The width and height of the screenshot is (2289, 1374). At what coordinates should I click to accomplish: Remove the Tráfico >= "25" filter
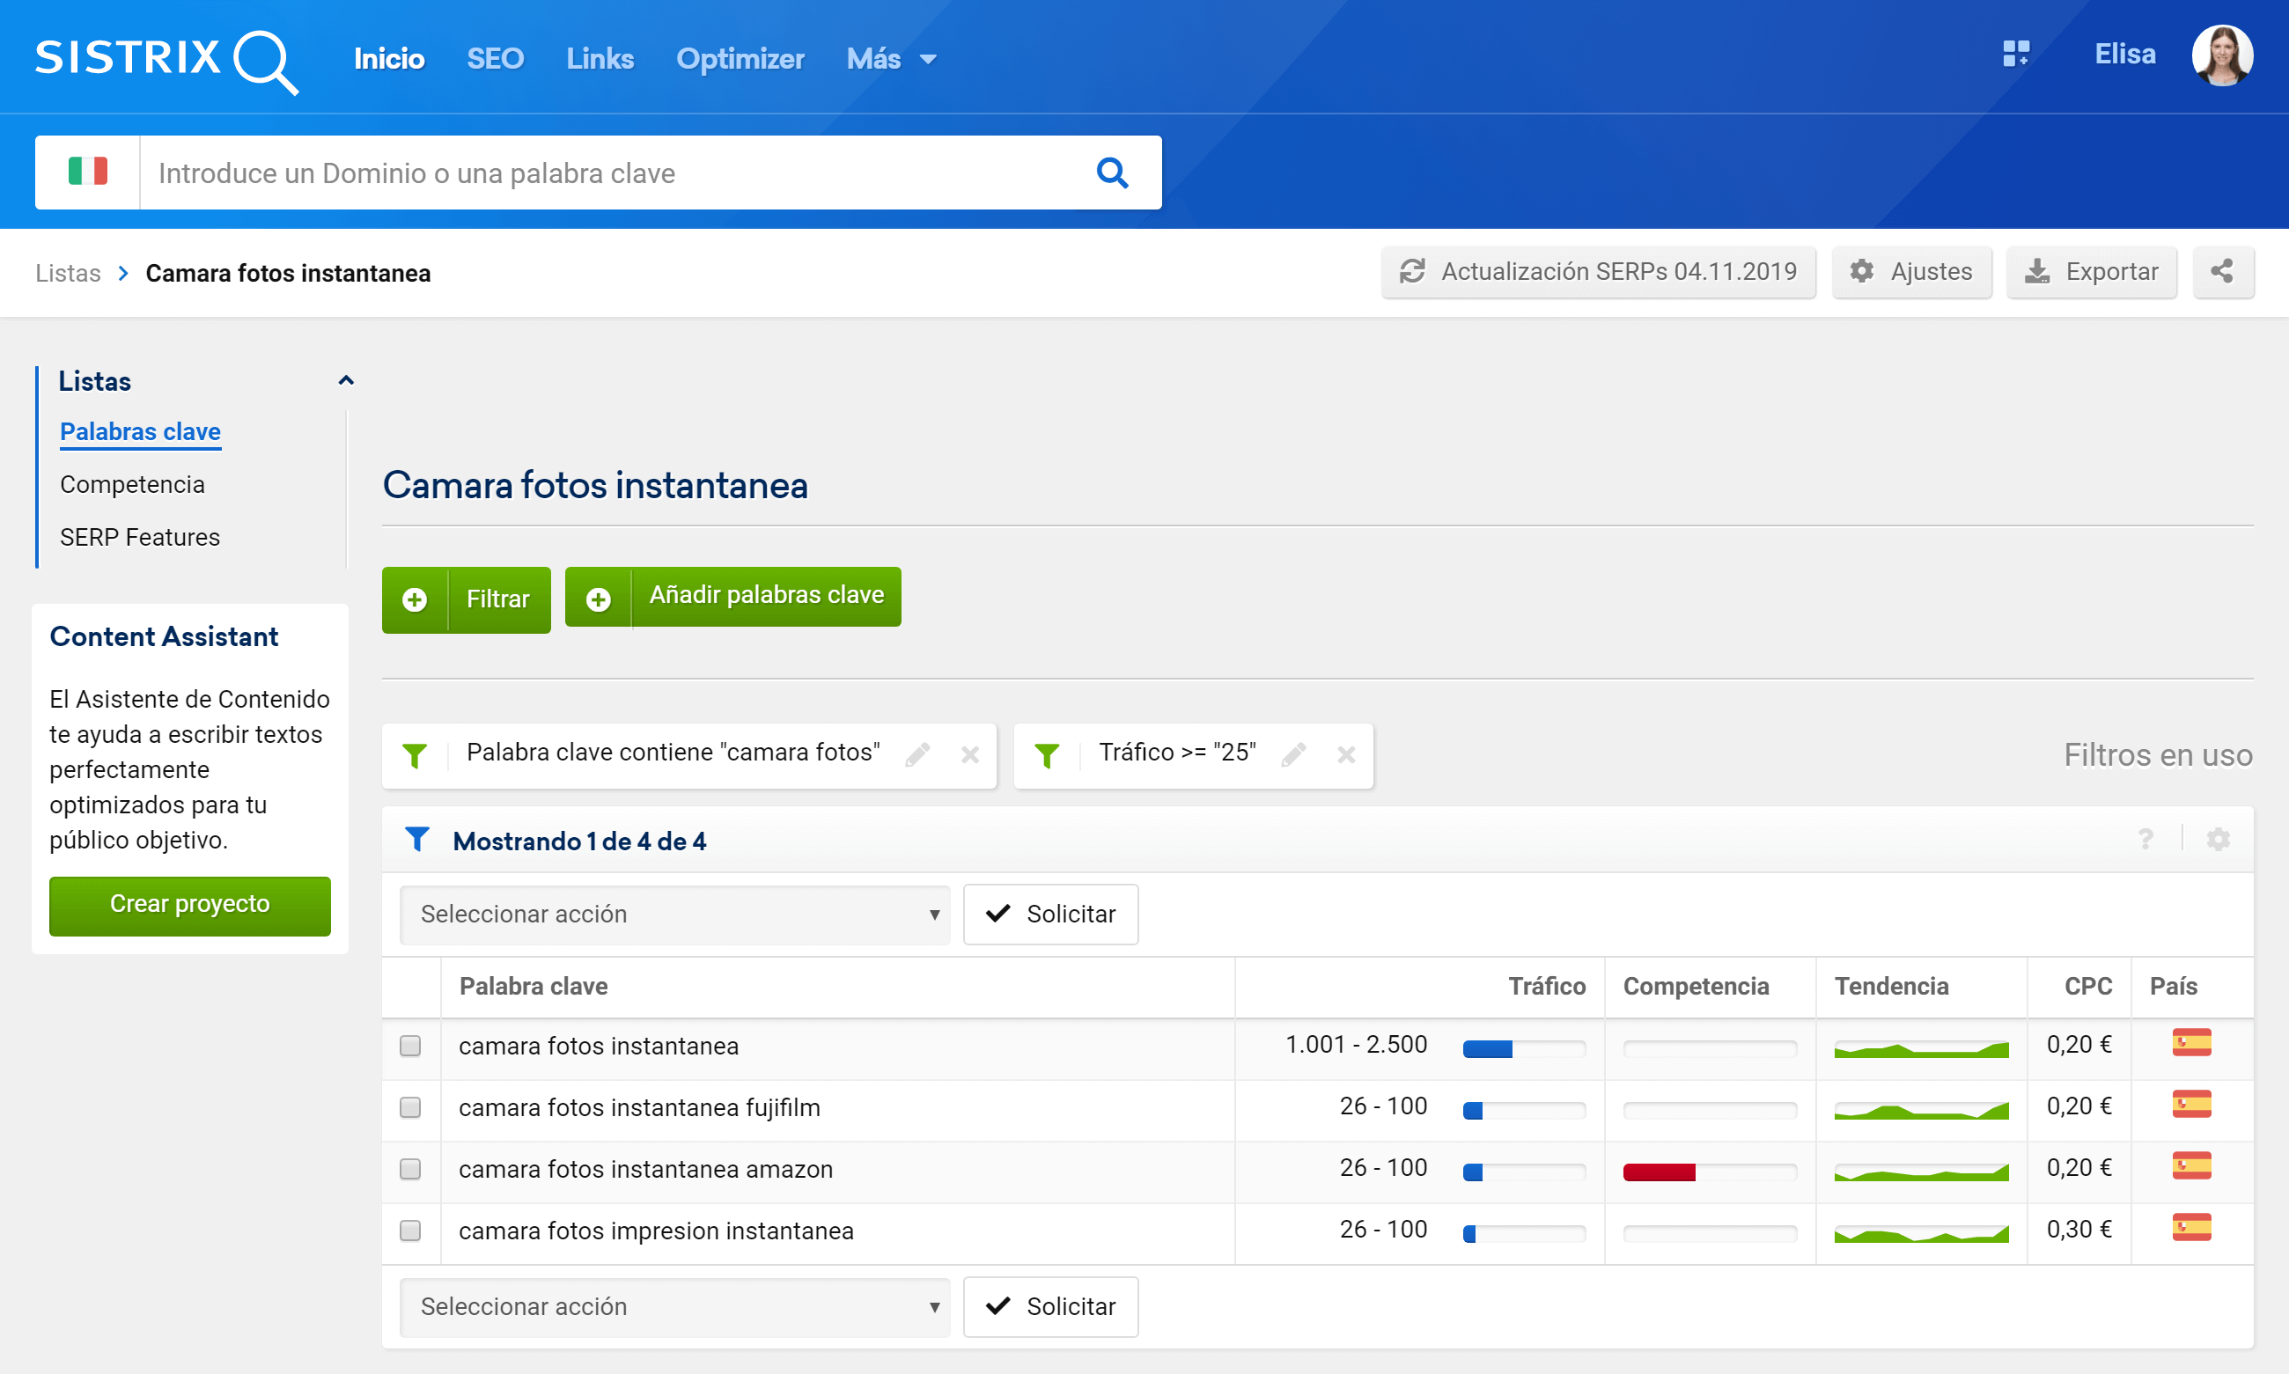coord(1346,754)
